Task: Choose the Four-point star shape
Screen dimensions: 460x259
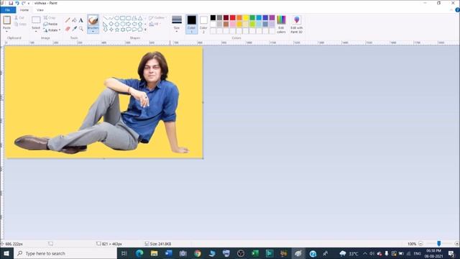Action: coord(111,29)
